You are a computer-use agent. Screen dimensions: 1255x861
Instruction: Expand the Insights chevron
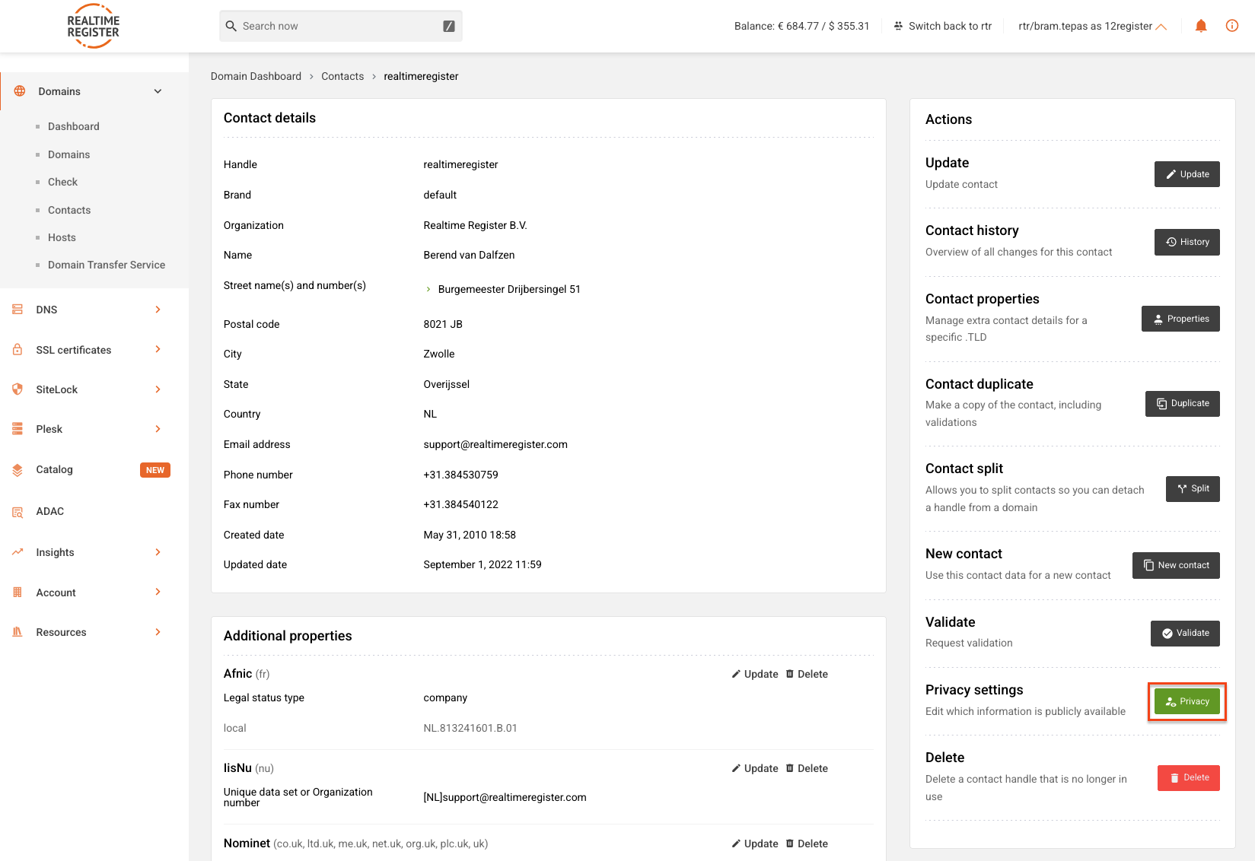158,552
